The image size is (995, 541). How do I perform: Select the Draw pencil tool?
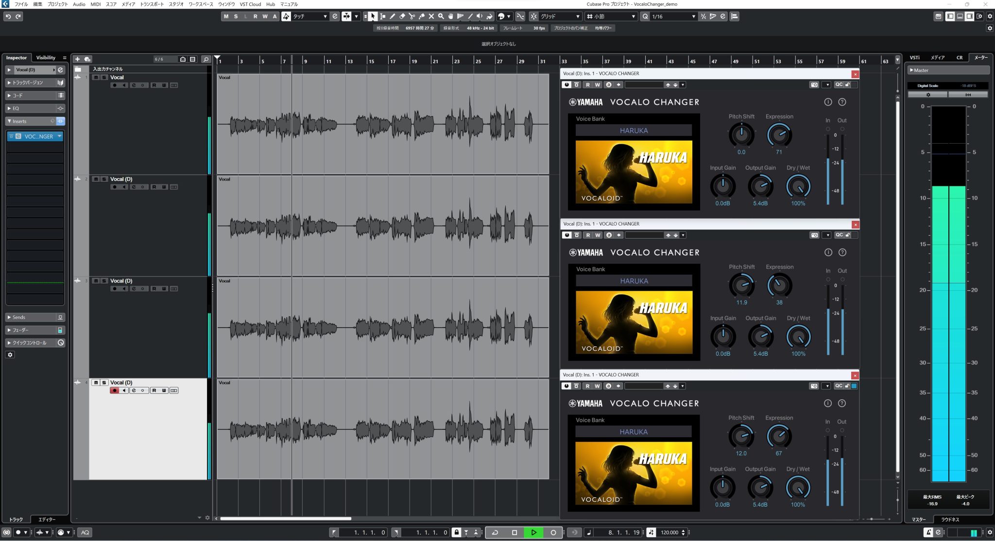pyautogui.click(x=392, y=16)
